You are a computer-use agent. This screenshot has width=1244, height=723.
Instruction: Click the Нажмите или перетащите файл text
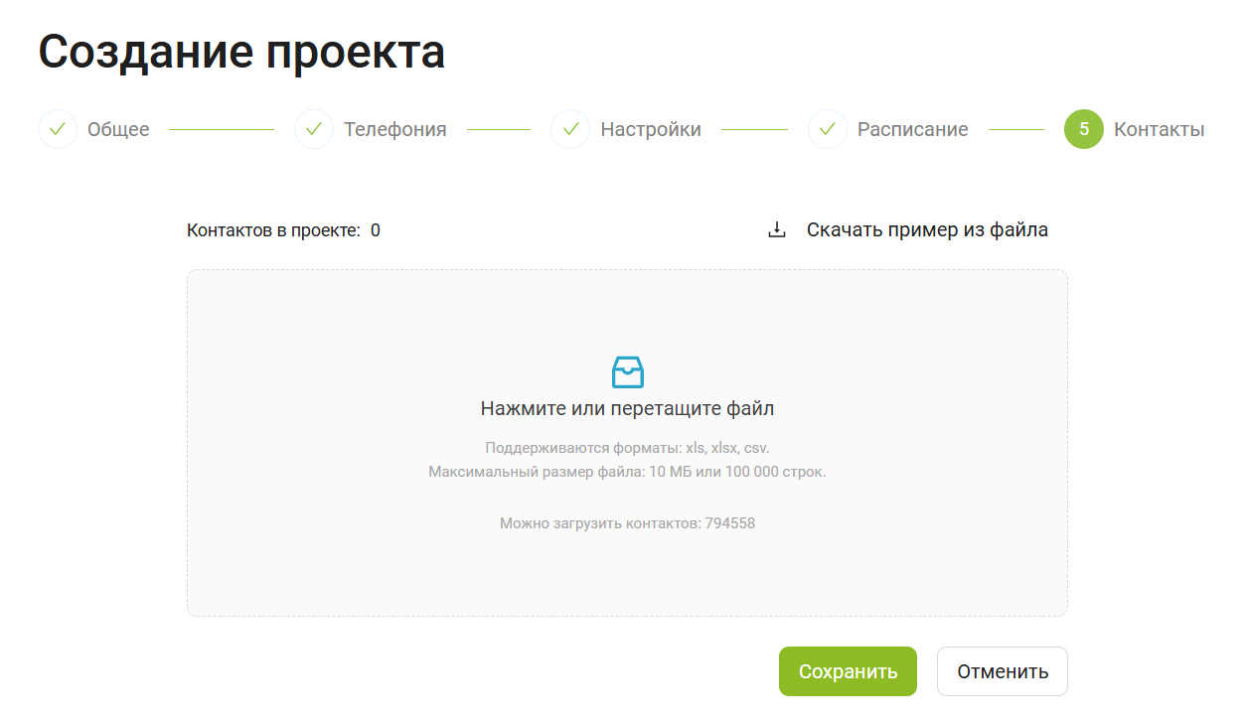coord(627,408)
